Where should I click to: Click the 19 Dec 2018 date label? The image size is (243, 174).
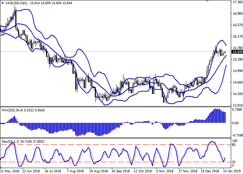point(208,171)
